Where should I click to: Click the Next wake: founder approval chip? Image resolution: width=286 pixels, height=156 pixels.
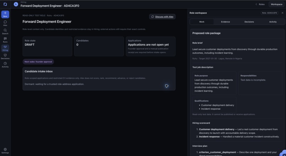[x=38, y=62]
